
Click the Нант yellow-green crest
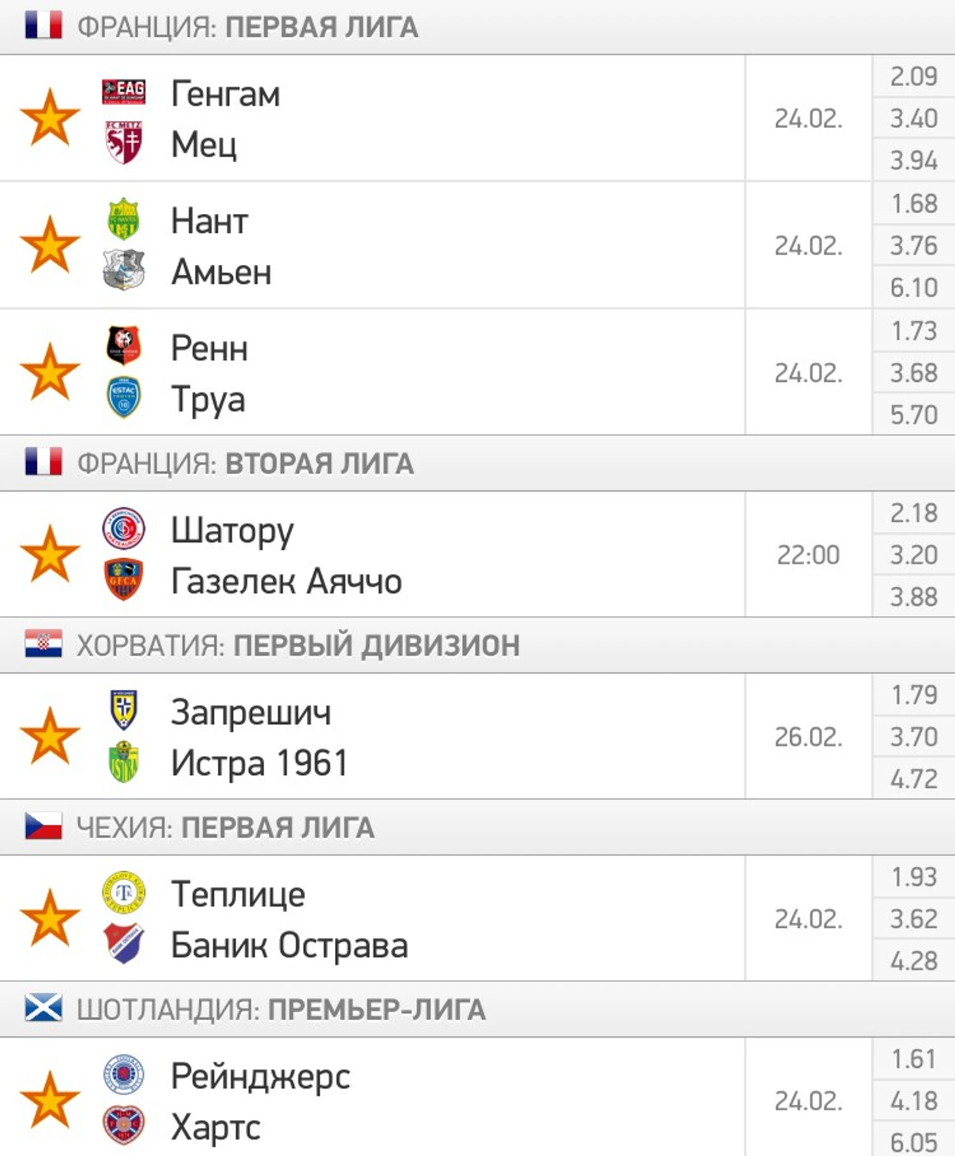(124, 219)
